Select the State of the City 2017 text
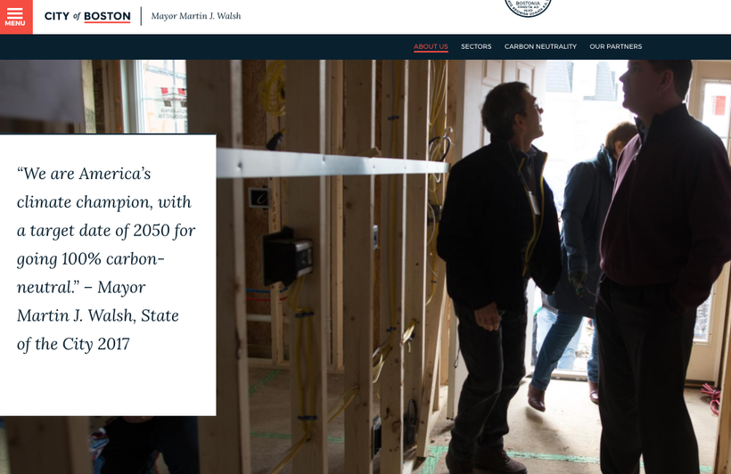The height and width of the screenshot is (474, 731). (x=98, y=330)
